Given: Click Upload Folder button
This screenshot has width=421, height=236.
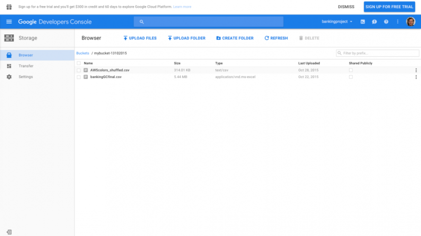Looking at the screenshot, I should (186, 38).
